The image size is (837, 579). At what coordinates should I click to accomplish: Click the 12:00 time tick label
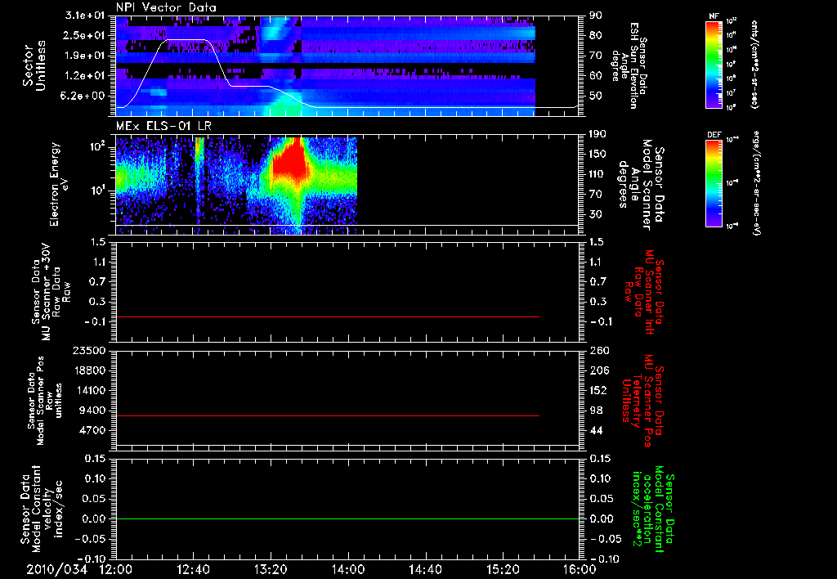[116, 569]
